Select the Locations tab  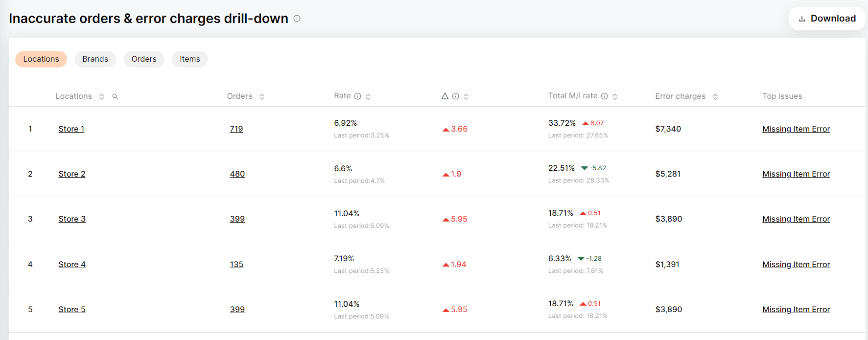click(x=41, y=59)
